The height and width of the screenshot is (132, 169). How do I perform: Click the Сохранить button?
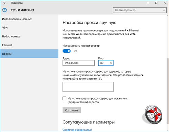(72, 110)
